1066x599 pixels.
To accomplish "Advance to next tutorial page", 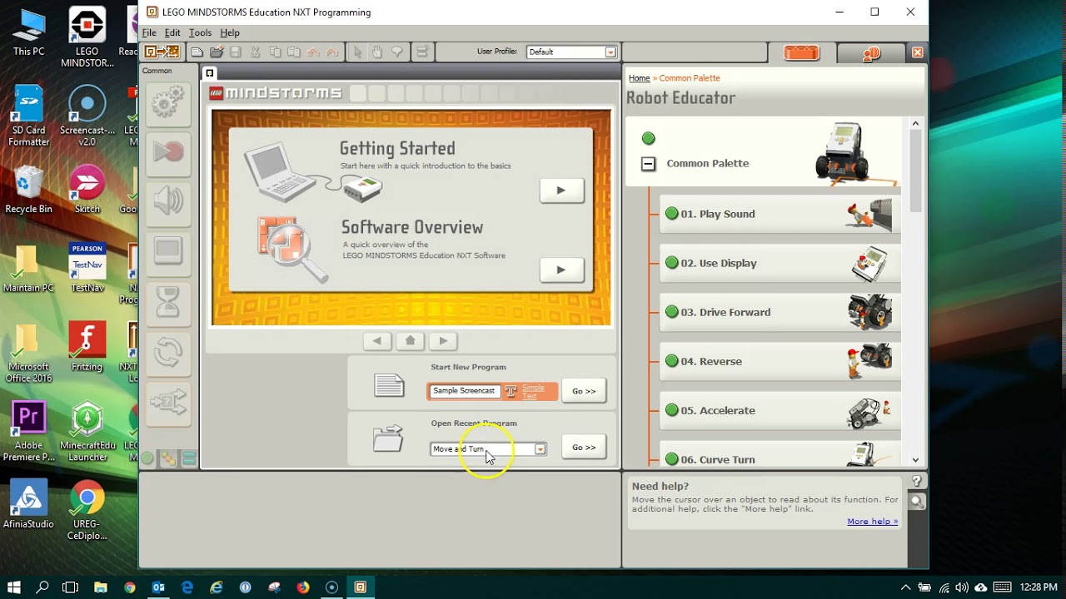I will pos(443,340).
